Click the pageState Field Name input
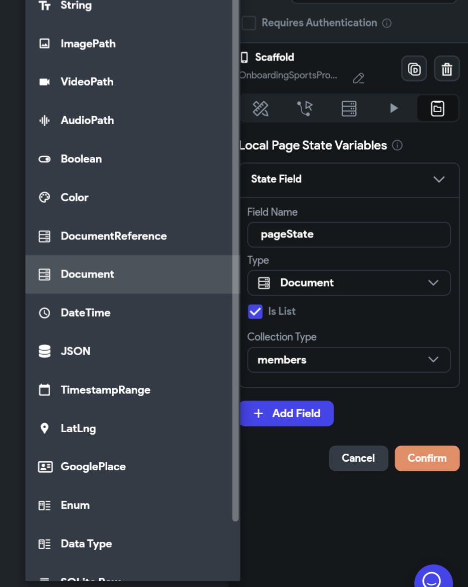The image size is (468, 587). 349,234
